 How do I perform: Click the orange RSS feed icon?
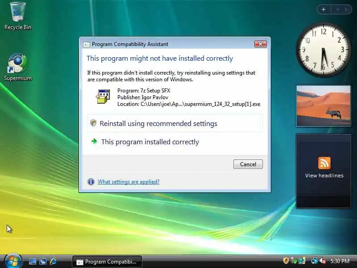coord(324,163)
